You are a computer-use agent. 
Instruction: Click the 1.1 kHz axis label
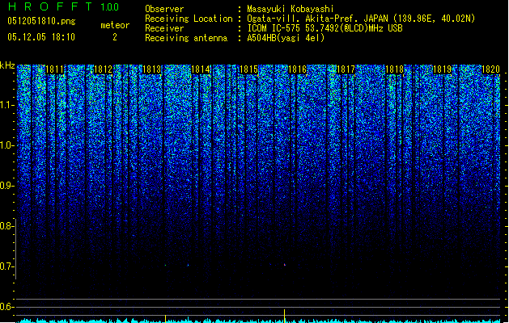click(6, 106)
